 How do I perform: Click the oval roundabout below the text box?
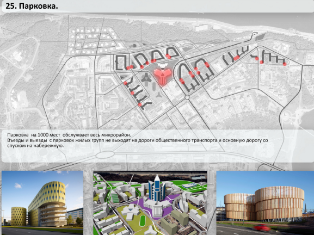tap(105, 154)
